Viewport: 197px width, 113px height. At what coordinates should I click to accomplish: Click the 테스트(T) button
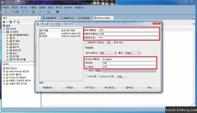[109, 87]
